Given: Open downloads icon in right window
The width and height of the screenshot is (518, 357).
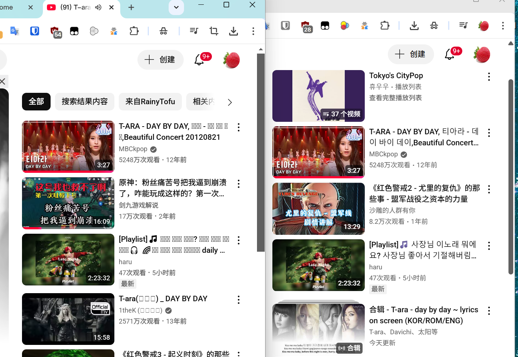Looking at the screenshot, I should pyautogui.click(x=414, y=25).
